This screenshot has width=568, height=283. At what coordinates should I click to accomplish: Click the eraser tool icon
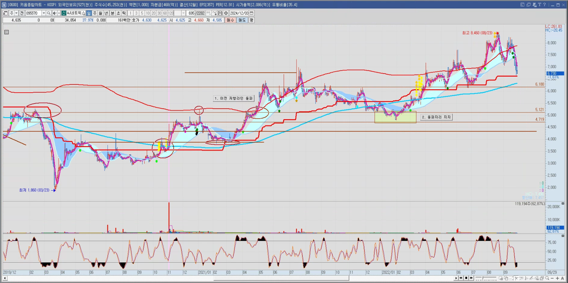pos(537,278)
